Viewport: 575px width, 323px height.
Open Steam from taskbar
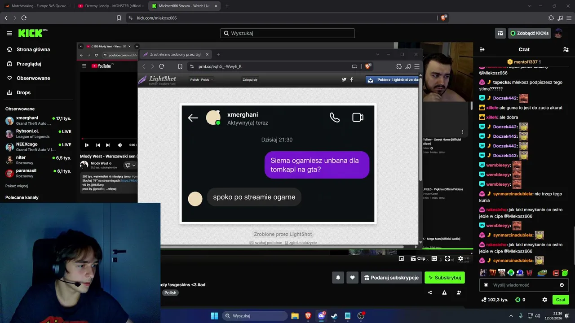coord(334,316)
